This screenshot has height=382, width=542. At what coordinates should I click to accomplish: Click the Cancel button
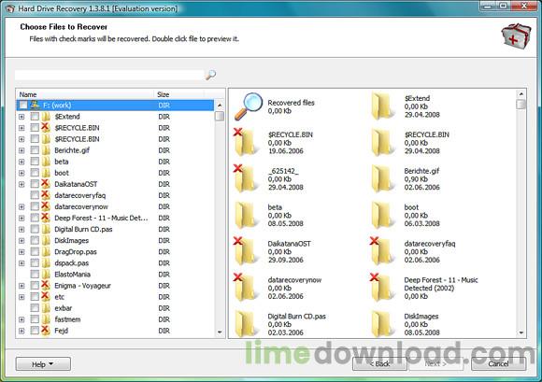498,363
